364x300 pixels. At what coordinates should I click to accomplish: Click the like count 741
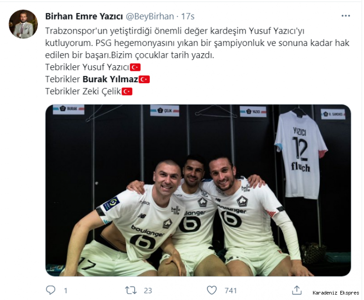[231, 290]
